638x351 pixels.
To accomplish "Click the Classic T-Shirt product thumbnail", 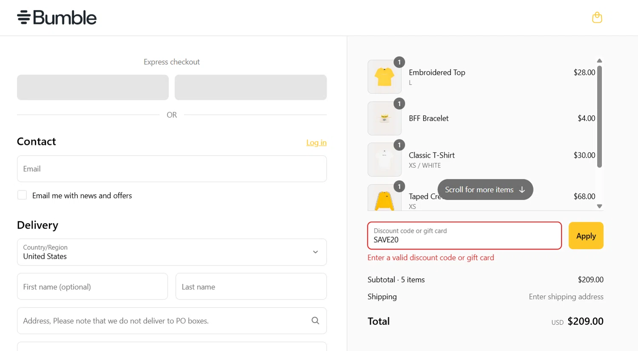I will click(385, 160).
